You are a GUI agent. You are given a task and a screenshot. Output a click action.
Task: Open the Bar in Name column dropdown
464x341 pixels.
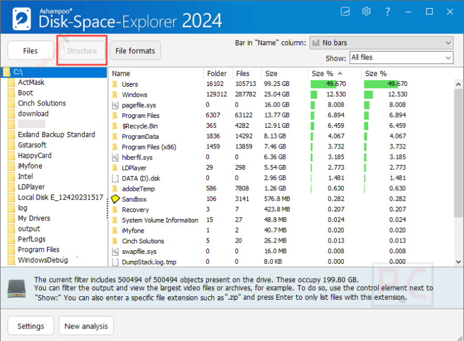coord(382,43)
